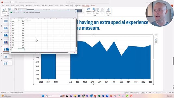Click the 'DEC' cell in the spreadsheet
The width and height of the screenshot is (174, 98).
pos(14,48)
